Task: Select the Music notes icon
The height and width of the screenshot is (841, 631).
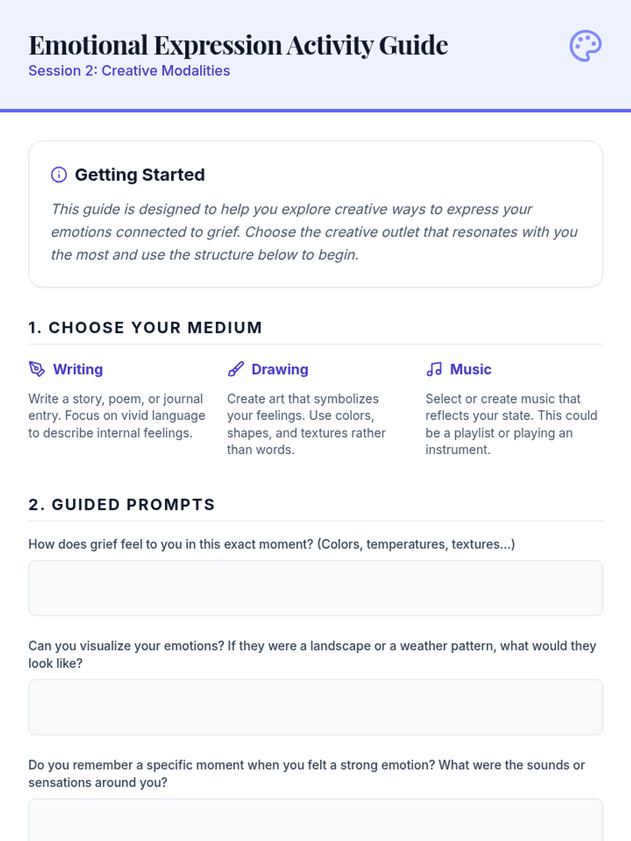Action: (x=434, y=369)
